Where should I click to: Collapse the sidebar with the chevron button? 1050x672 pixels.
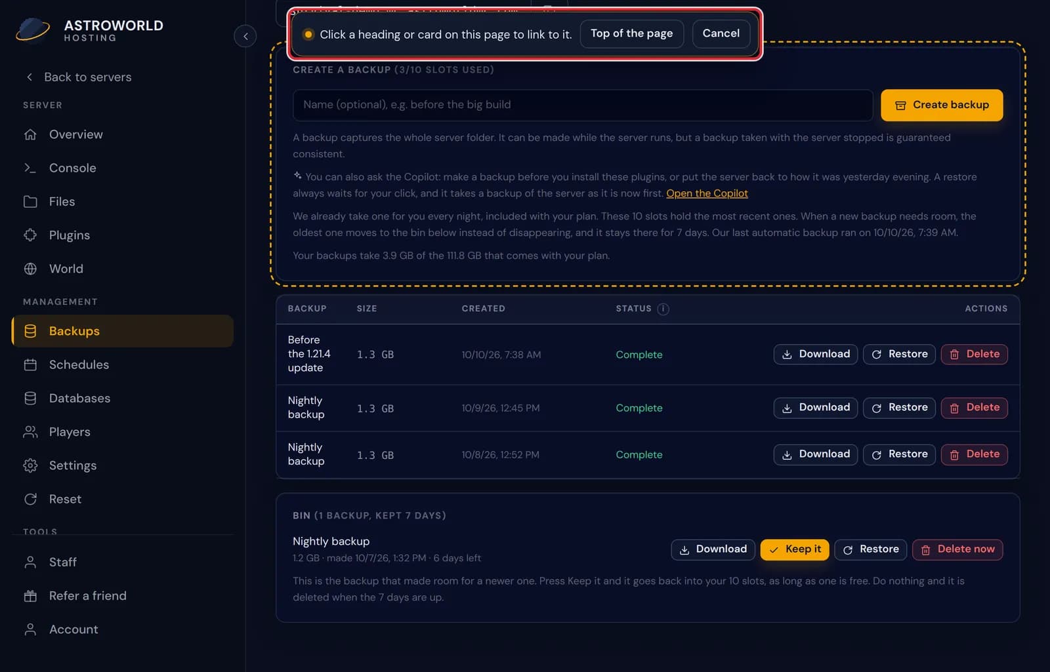(x=245, y=36)
